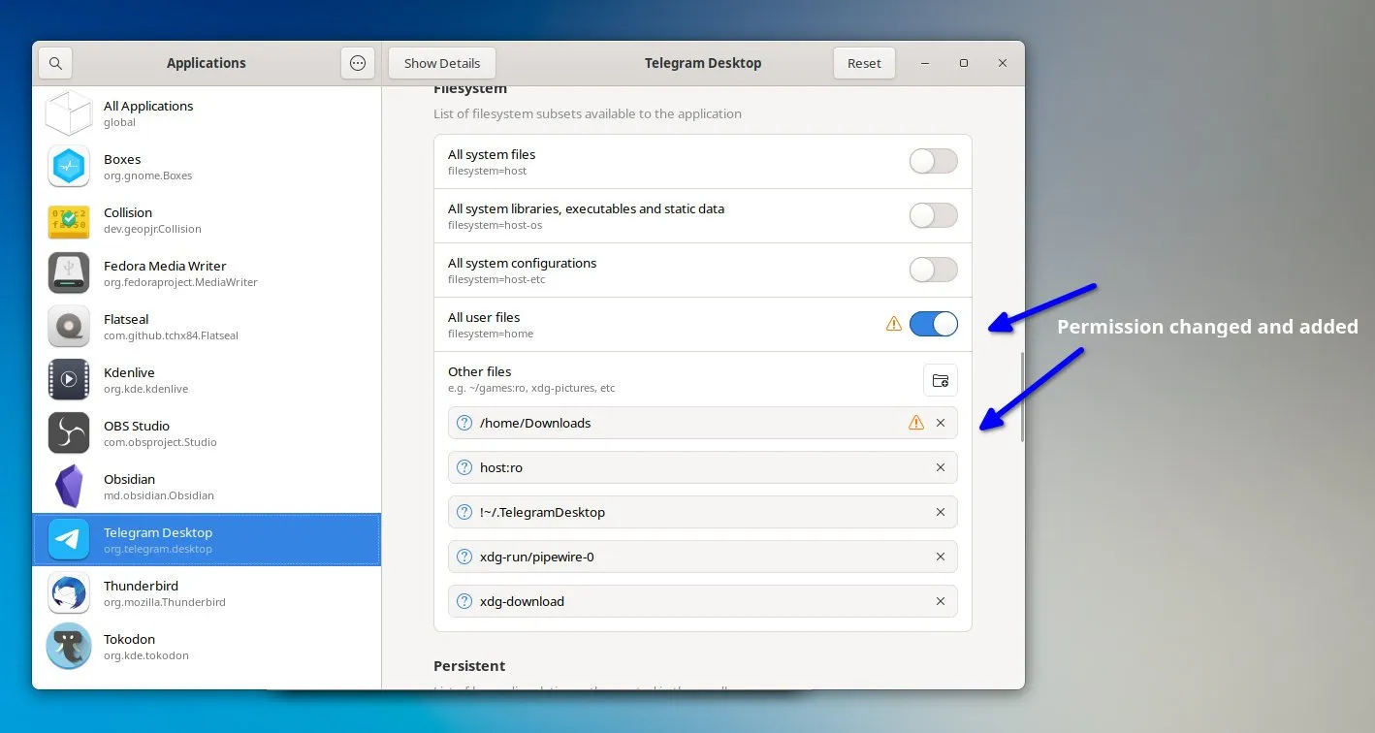
Task: Click the main menu icon beside Applications
Action: click(358, 62)
